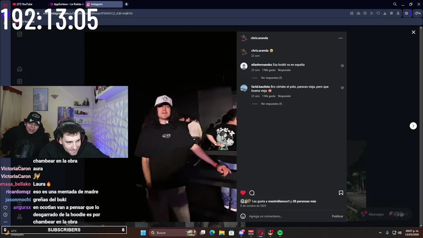The image size is (423, 238).
Task: Open Discord from taskbar
Action: click(241, 233)
